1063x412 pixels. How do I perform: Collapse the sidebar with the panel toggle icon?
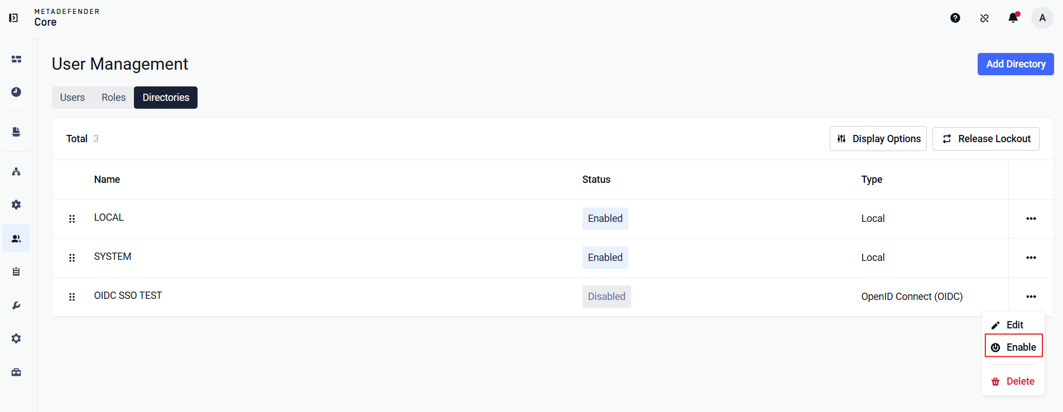point(13,18)
